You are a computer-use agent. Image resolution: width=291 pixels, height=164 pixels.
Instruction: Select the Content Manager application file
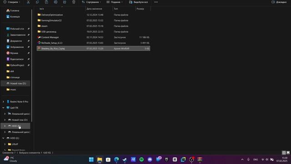tap(93, 37)
